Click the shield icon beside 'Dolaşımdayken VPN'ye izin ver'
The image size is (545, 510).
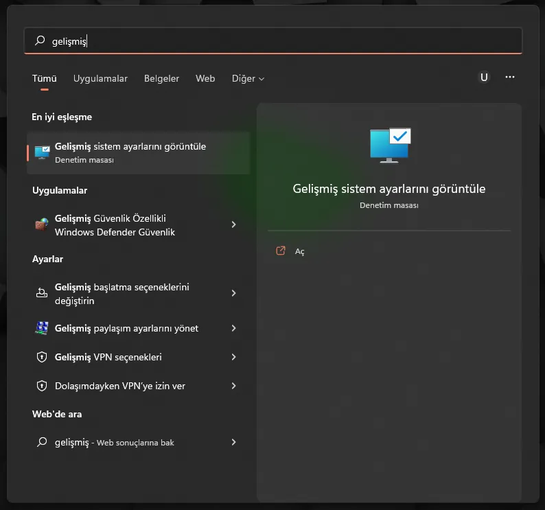[x=42, y=386]
